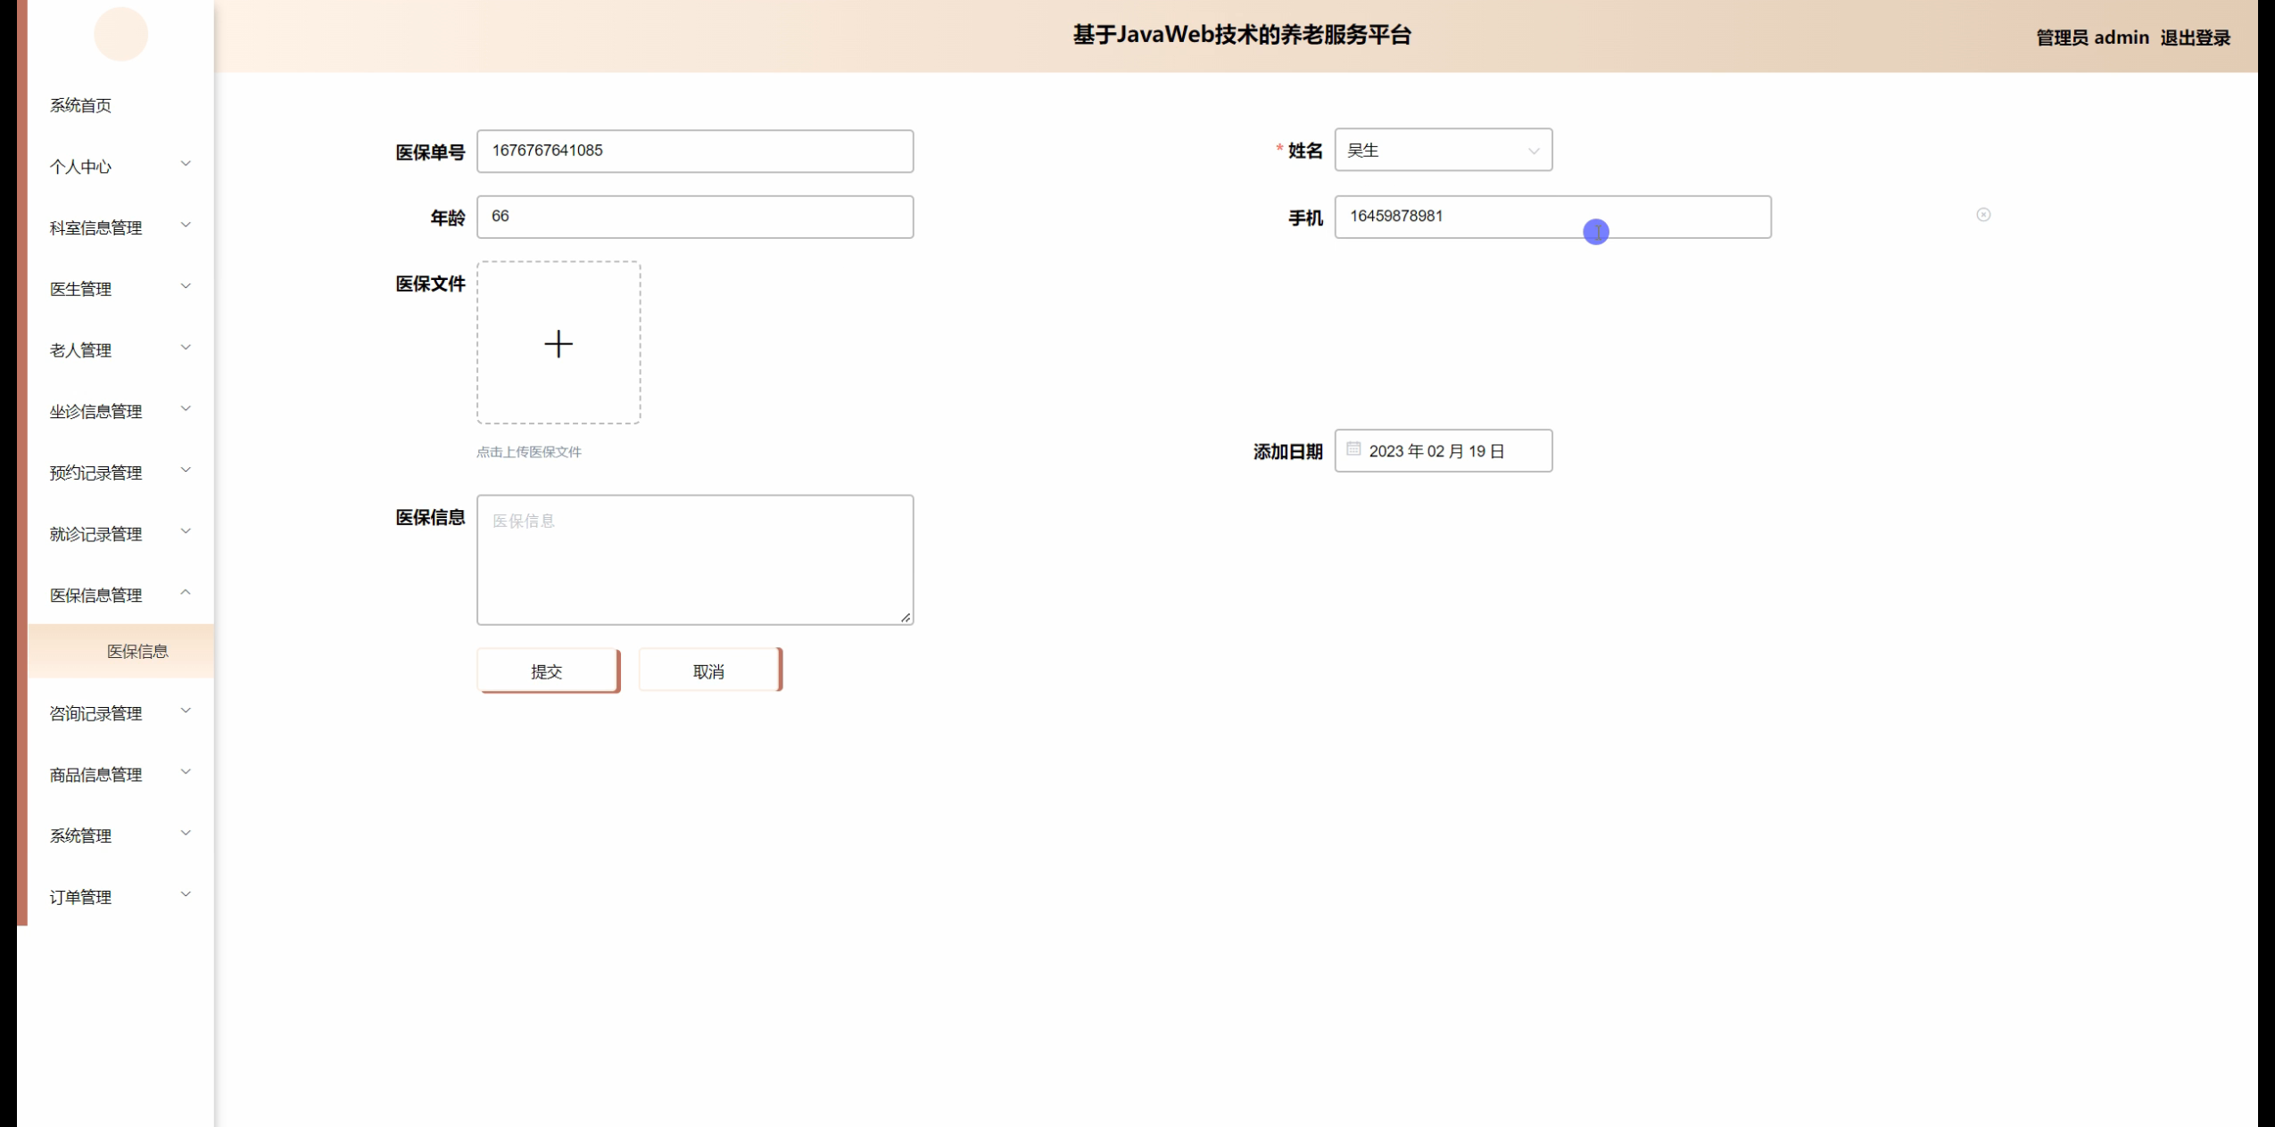Click the 医保信息 textarea resize handle
2275x1127 pixels.
click(x=906, y=617)
